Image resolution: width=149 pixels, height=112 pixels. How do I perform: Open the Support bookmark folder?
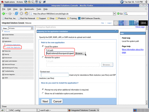41,18
